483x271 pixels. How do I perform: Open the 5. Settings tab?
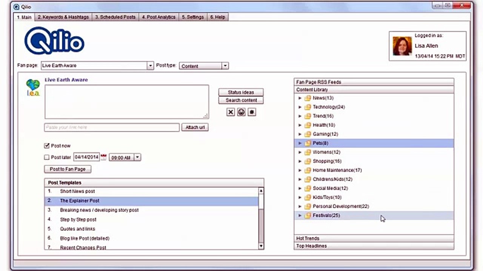coord(192,17)
